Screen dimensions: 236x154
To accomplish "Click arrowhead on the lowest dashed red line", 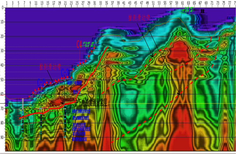I will coord(179,94).
